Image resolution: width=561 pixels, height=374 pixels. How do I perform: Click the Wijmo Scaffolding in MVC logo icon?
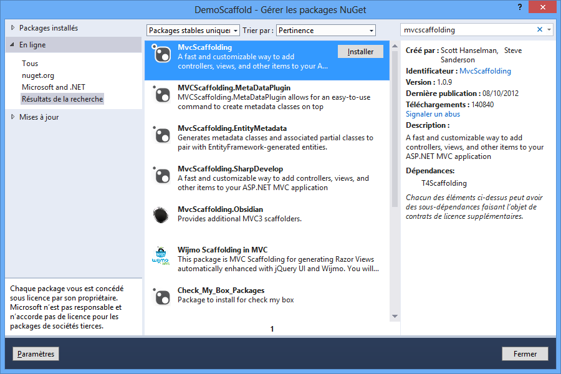(x=161, y=256)
